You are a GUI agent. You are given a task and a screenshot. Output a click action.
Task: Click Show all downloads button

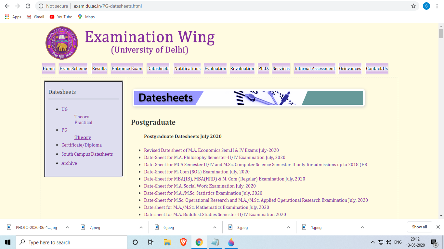tap(419, 227)
